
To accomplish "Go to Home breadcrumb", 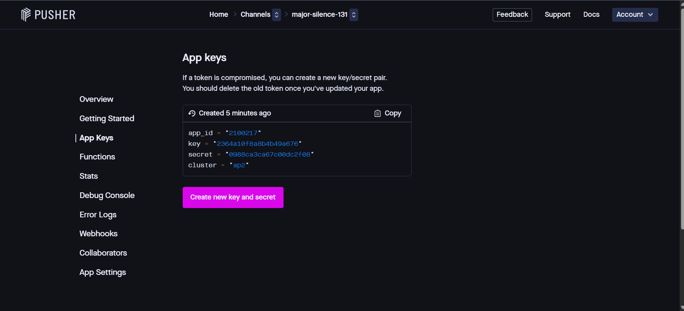I will click(x=218, y=15).
